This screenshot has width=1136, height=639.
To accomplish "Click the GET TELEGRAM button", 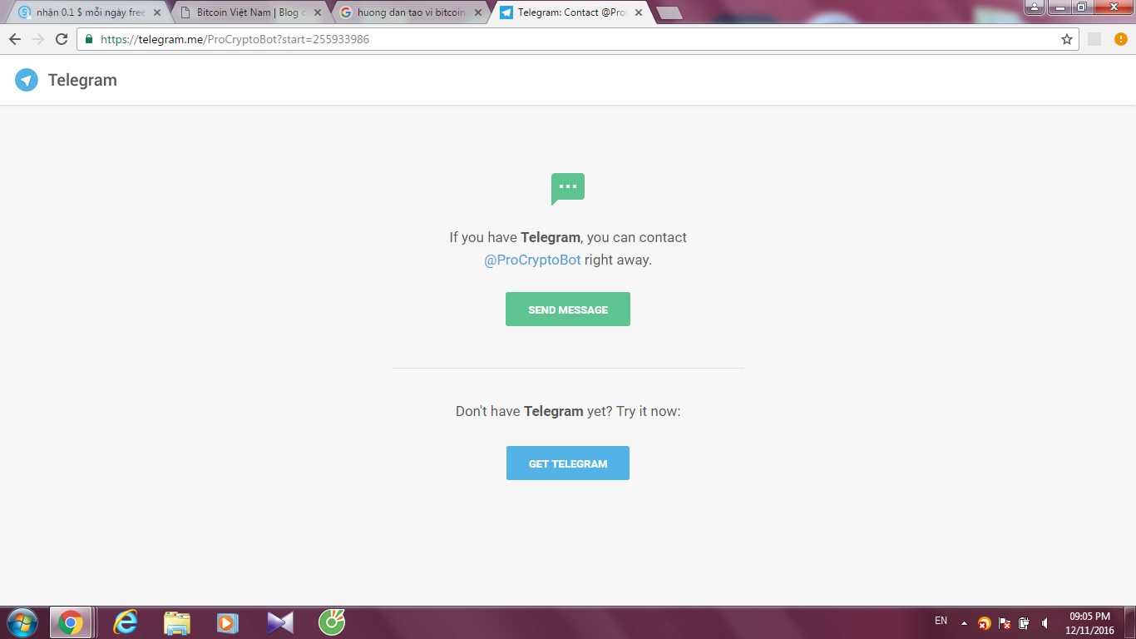I will [568, 463].
